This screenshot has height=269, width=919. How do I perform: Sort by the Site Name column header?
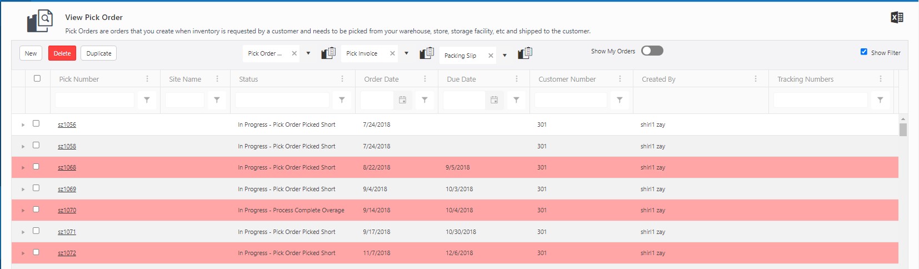point(185,79)
